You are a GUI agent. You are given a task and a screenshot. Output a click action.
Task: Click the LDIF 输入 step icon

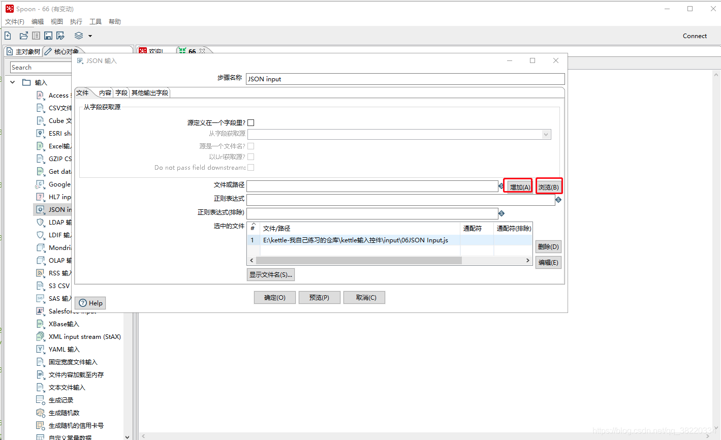(x=40, y=235)
